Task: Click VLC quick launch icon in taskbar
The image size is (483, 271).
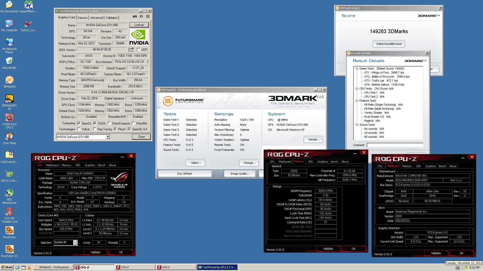Action: pos(29,267)
